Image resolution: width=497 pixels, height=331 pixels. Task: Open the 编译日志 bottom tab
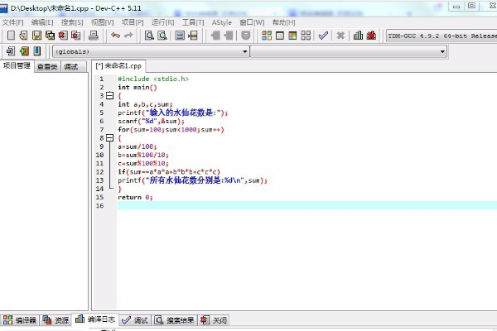point(95,319)
